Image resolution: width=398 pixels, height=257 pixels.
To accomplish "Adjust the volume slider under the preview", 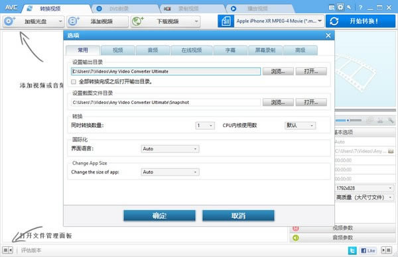I will [x=348, y=120].
